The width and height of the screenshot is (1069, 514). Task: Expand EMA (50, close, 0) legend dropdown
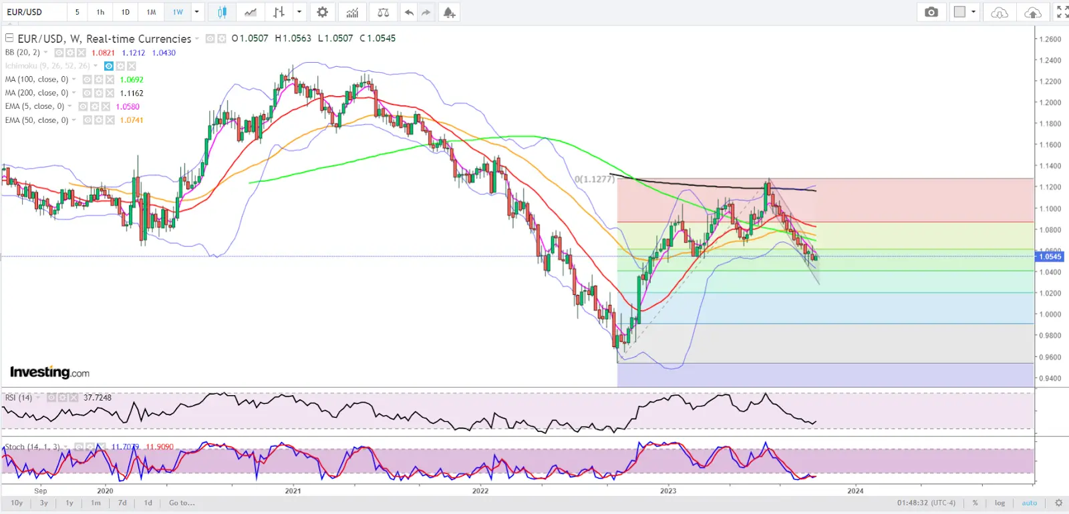coord(73,120)
